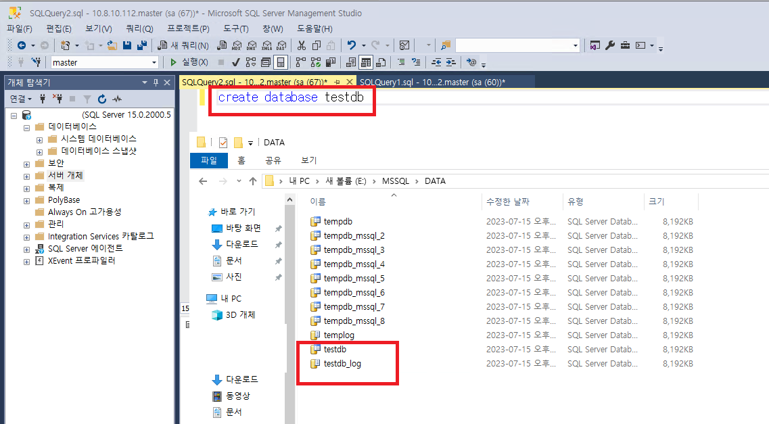Image resolution: width=769 pixels, height=424 pixels.
Task: Click the Object Explorer Refresh icon
Action: [x=102, y=99]
